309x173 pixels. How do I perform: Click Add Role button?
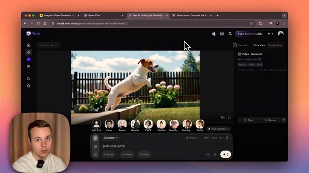[x=96, y=125]
